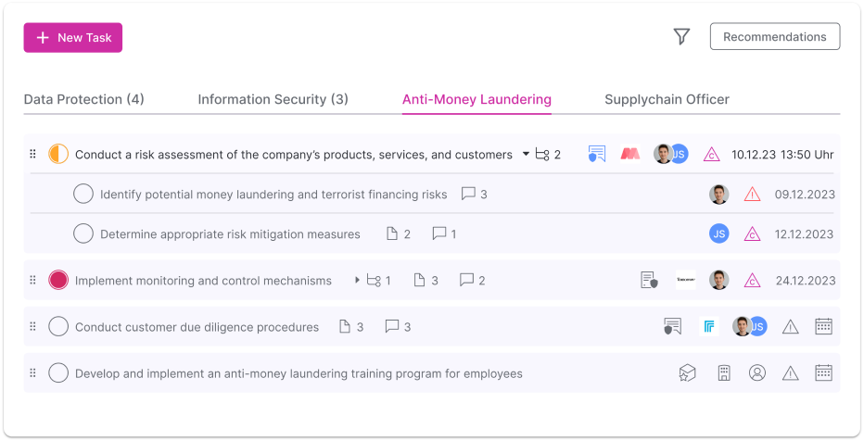Click the assignee person icon on training row

click(757, 373)
